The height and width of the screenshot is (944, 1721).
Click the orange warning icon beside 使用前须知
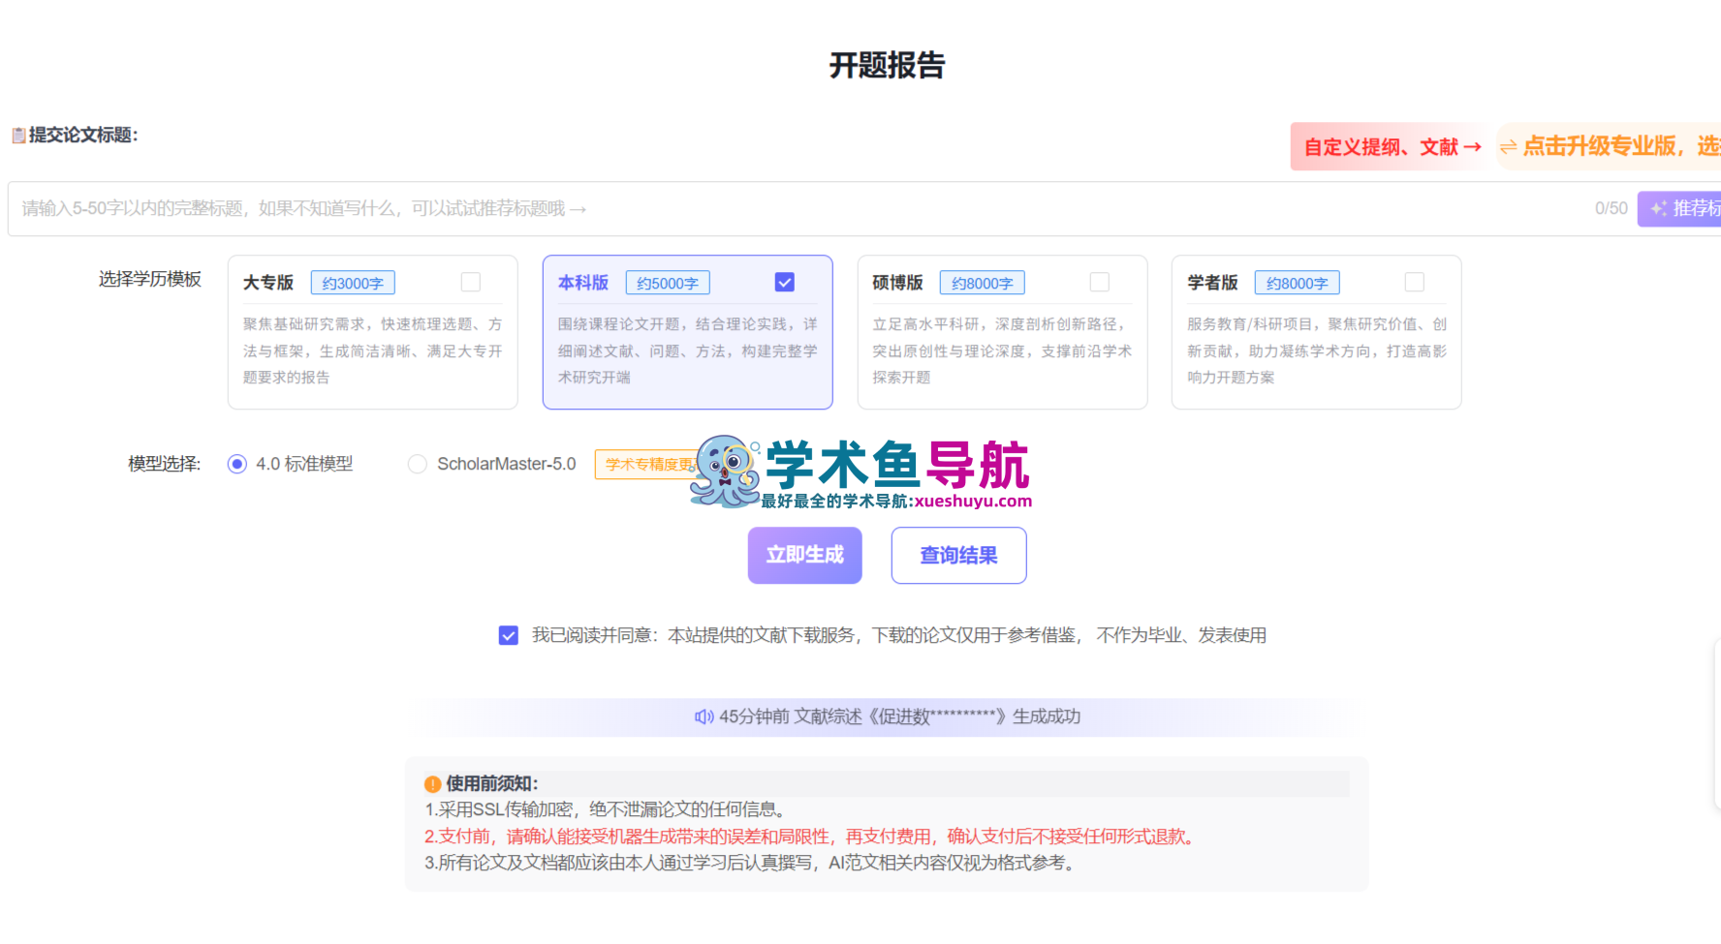click(431, 783)
